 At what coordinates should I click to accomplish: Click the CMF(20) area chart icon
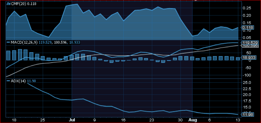click(x=8, y=4)
